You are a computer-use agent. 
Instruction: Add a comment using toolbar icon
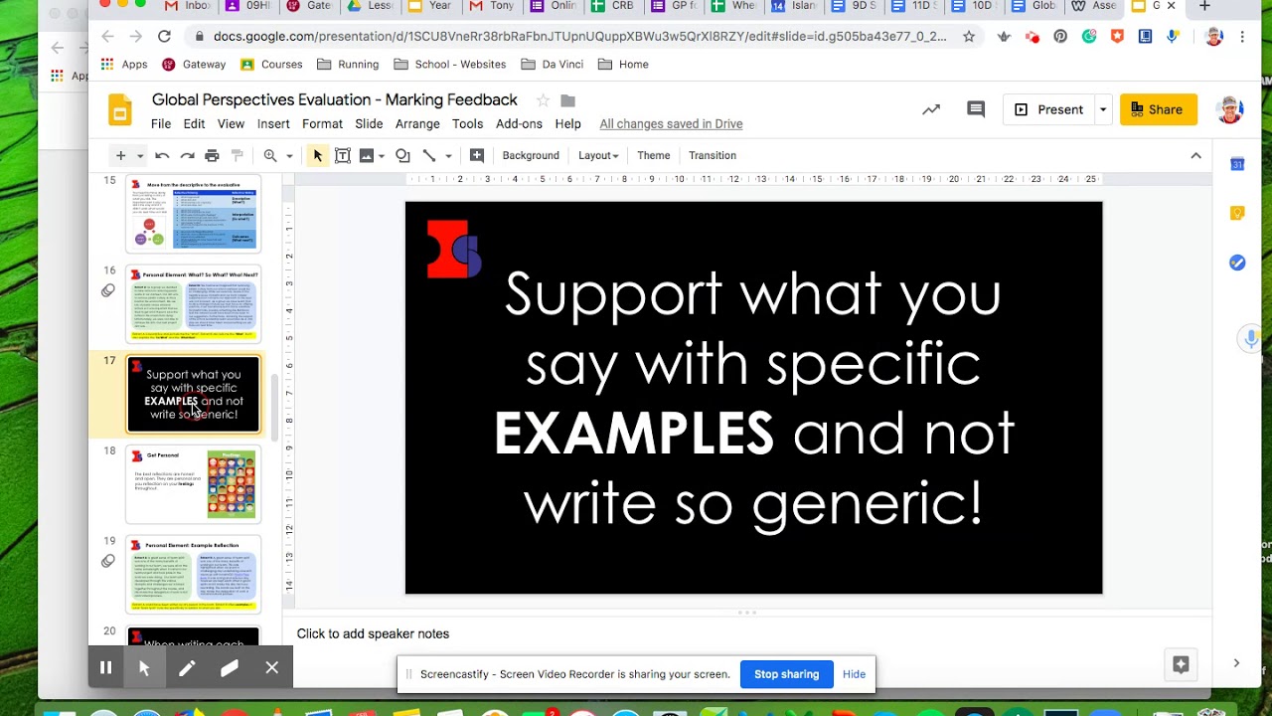click(x=477, y=155)
